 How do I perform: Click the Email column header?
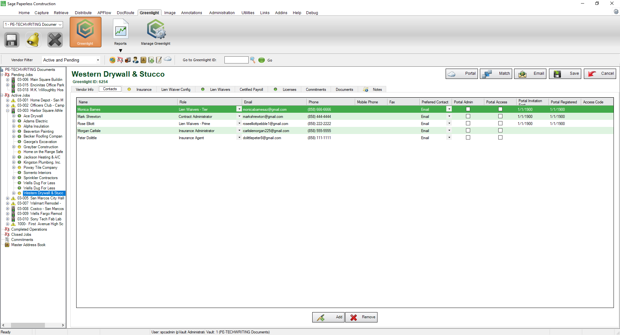[274, 102]
